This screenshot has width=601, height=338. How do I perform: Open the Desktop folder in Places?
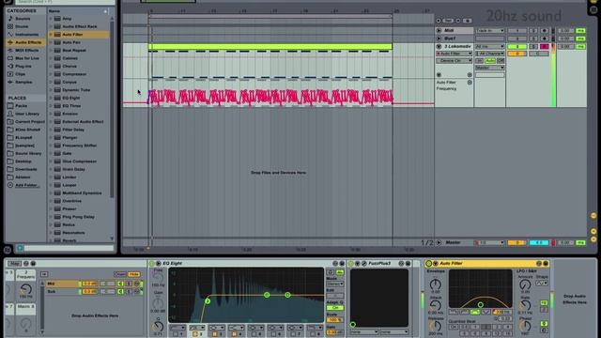tap(23, 161)
